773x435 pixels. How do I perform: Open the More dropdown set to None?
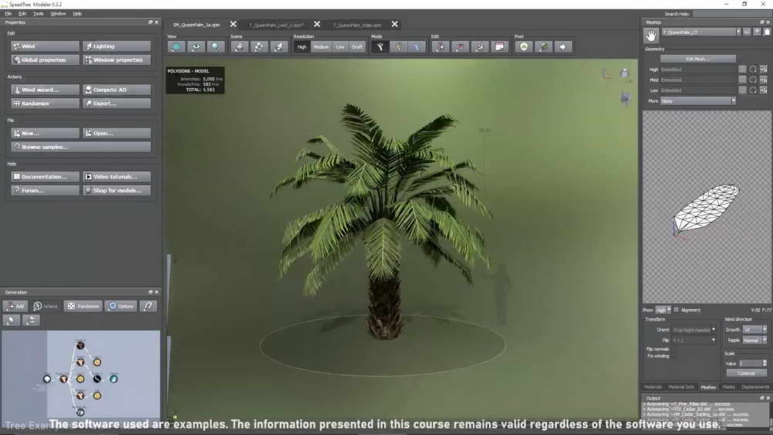698,101
